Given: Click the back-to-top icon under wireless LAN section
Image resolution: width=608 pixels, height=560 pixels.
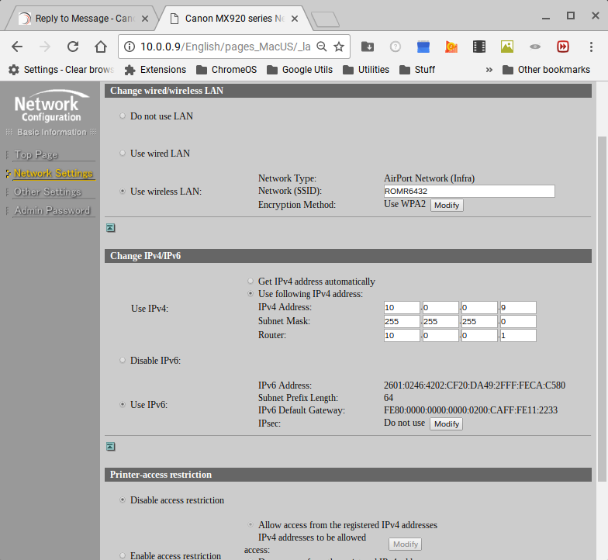Looking at the screenshot, I should click(x=110, y=228).
